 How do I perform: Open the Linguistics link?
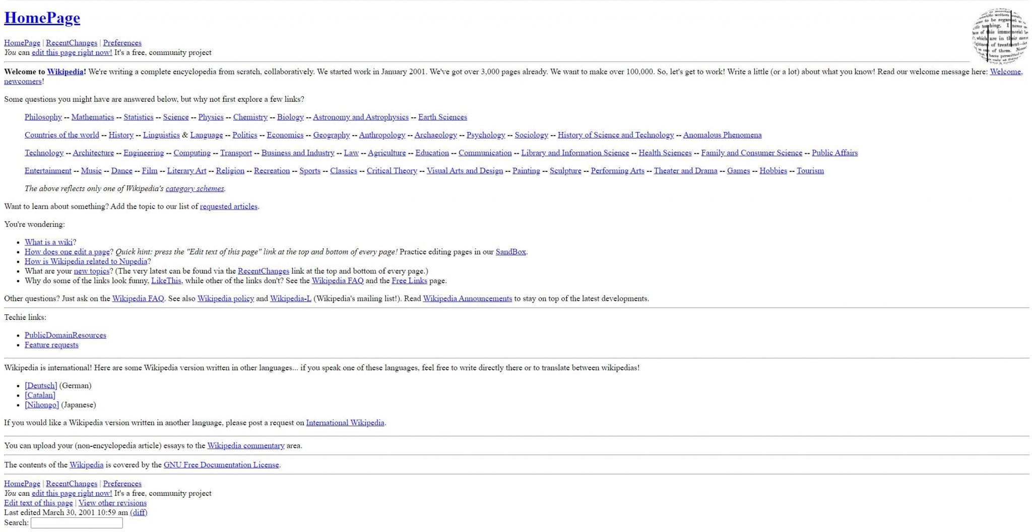click(161, 135)
